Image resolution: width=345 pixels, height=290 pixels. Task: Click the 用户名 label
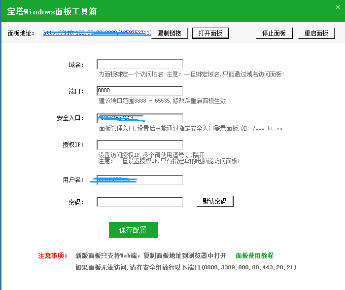click(73, 180)
